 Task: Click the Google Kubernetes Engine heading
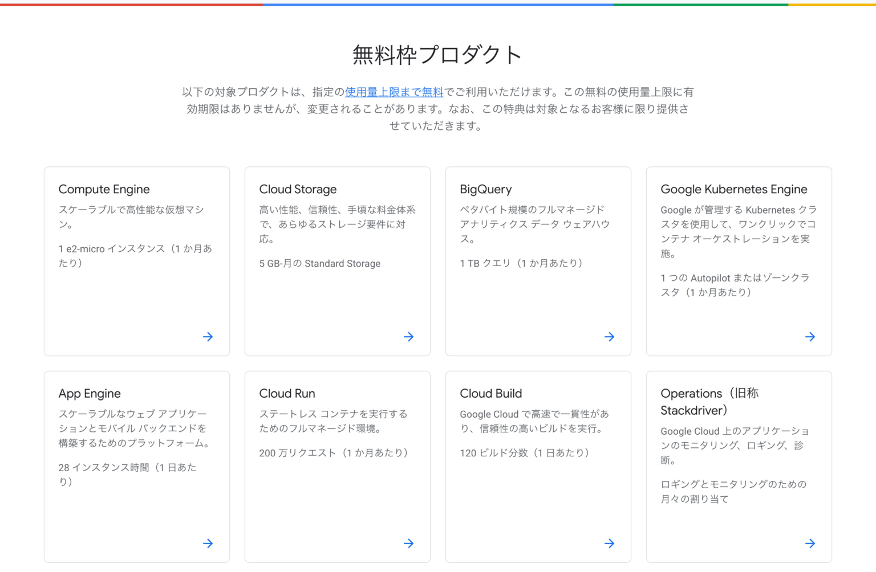click(x=734, y=189)
